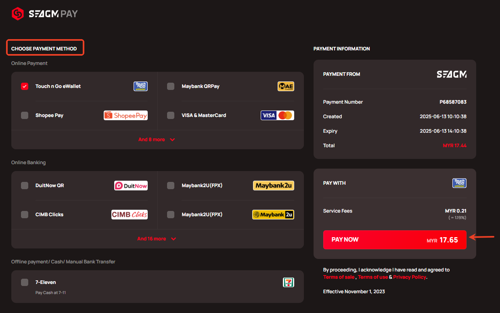Click the SEAGM Pay logo in the header
The width and height of the screenshot is (500, 313).
pyautogui.click(x=44, y=14)
